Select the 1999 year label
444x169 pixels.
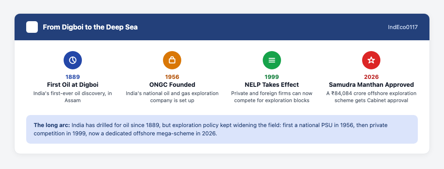point(272,77)
